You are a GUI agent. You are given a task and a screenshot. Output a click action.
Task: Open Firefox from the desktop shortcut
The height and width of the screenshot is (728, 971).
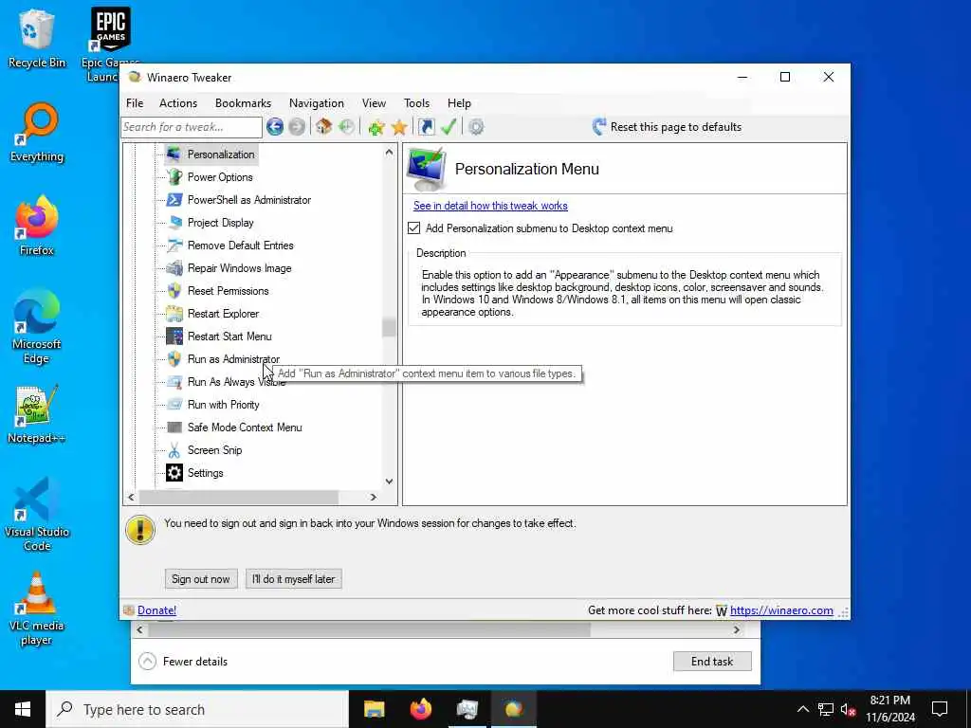[37, 226]
